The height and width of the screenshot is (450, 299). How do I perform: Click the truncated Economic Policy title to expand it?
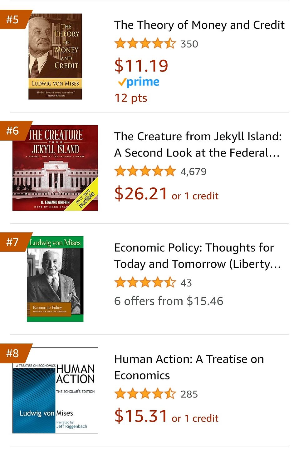pos(198,256)
